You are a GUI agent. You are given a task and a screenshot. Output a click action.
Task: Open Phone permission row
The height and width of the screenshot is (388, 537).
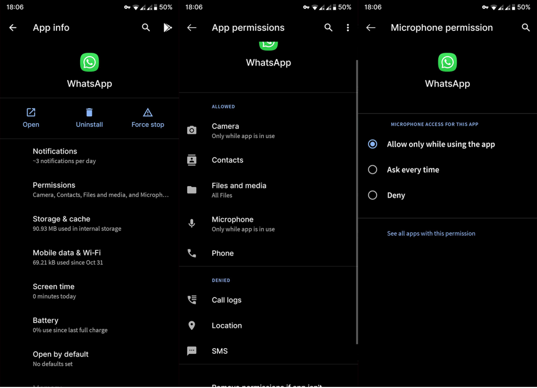[x=268, y=253]
